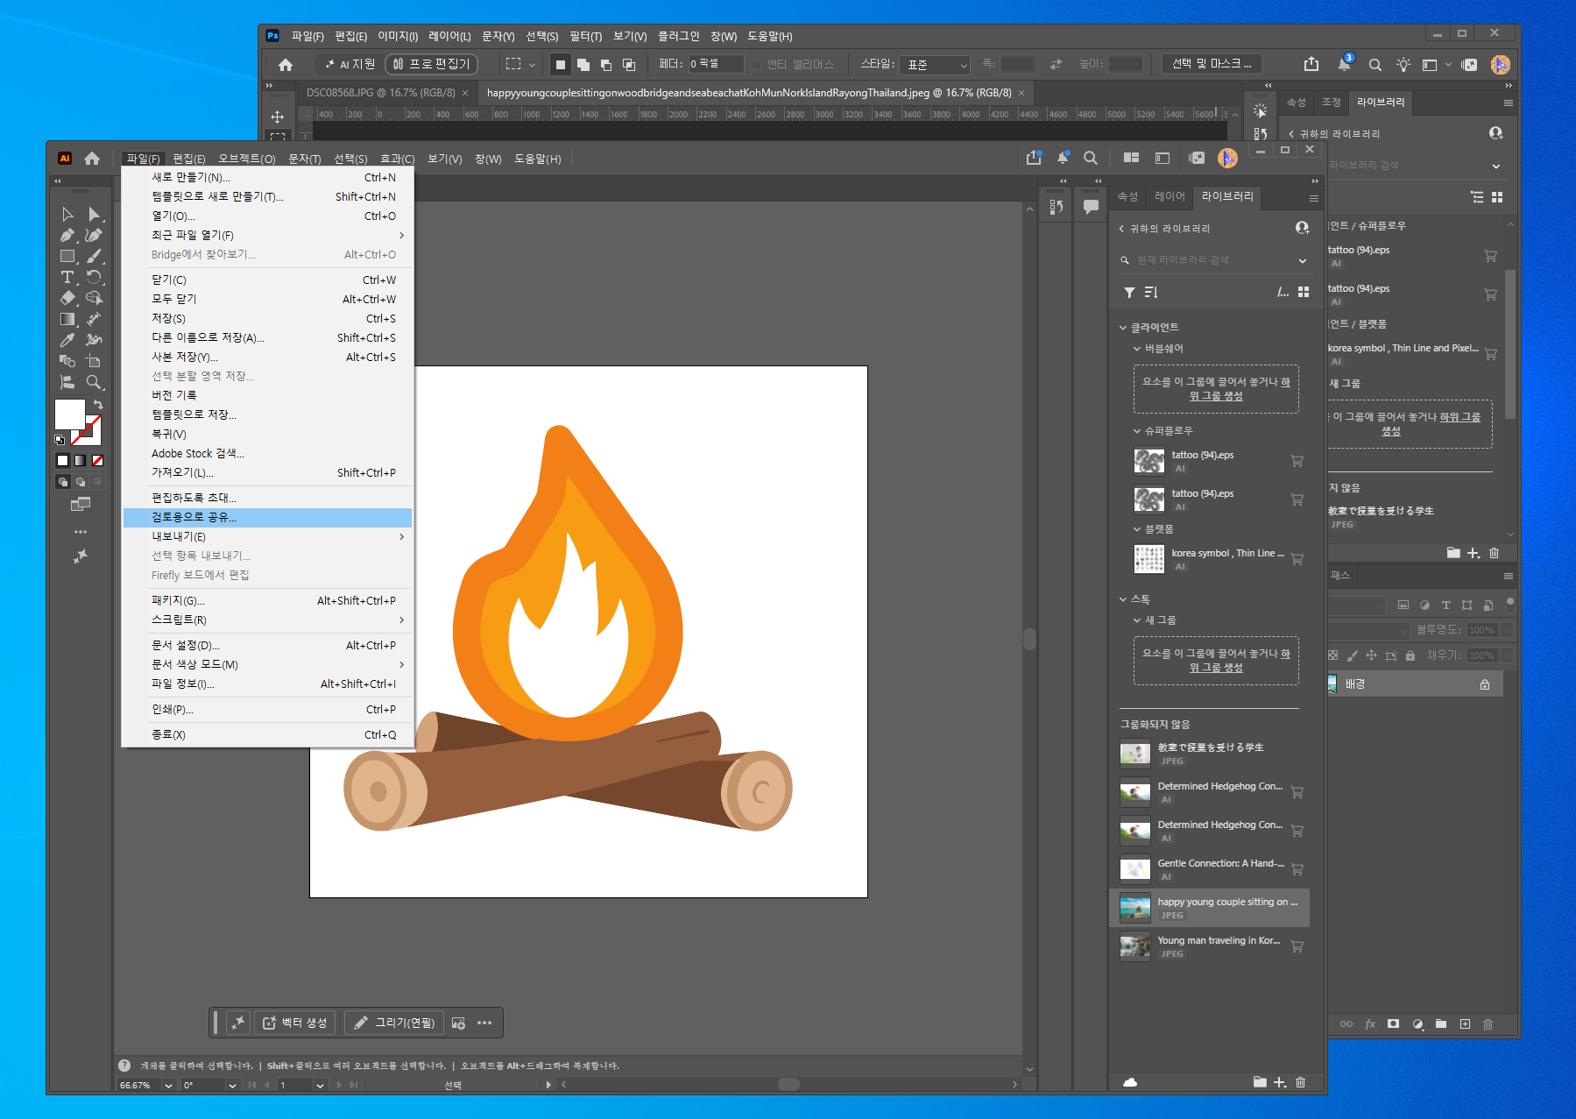1576x1119 pixels.
Task: Select the Pen tool in Illustrator toolbar
Action: click(x=67, y=235)
